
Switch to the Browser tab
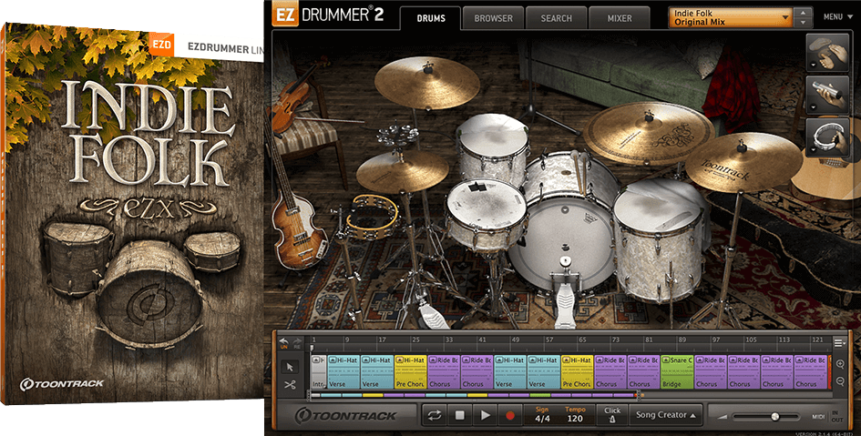[x=493, y=17]
